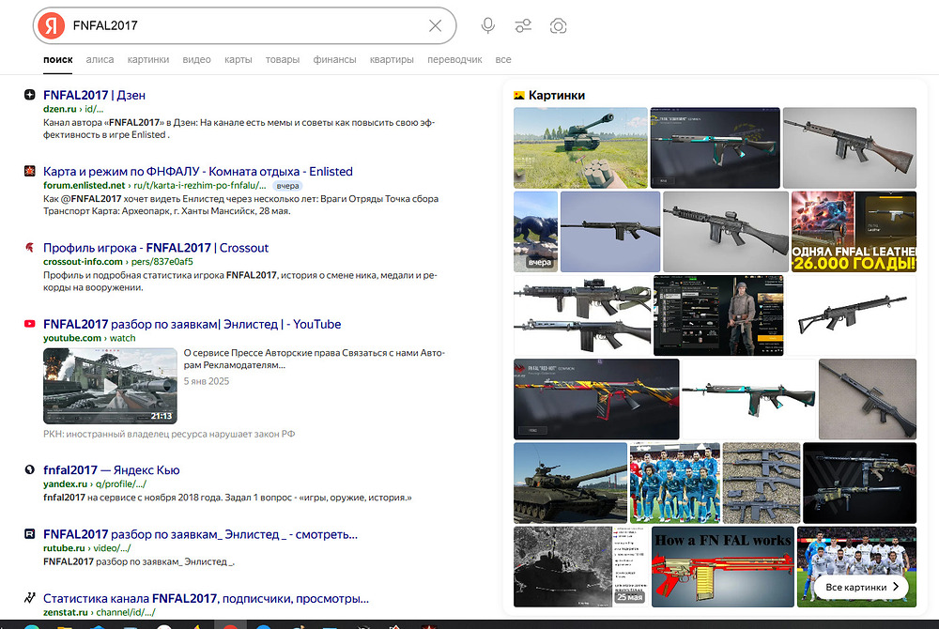This screenshot has width=939, height=629.
Task: Open the 26.000 ГОЛДЫ promo image
Action: pyautogui.click(x=854, y=232)
